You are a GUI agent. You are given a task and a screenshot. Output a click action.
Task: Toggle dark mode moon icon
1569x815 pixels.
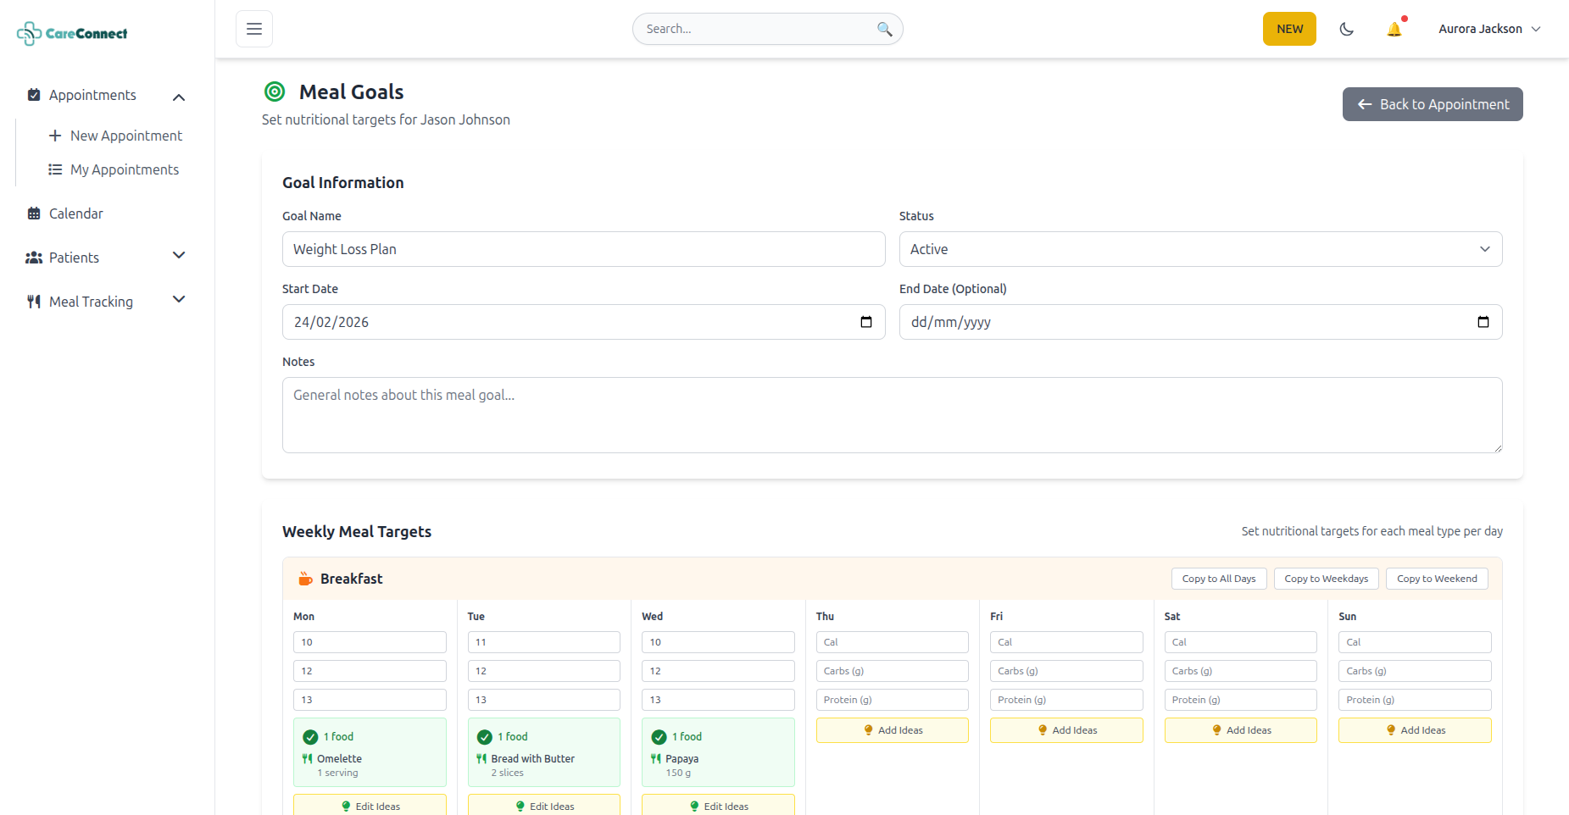point(1346,29)
